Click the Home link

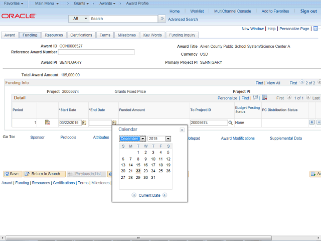coord(175,11)
